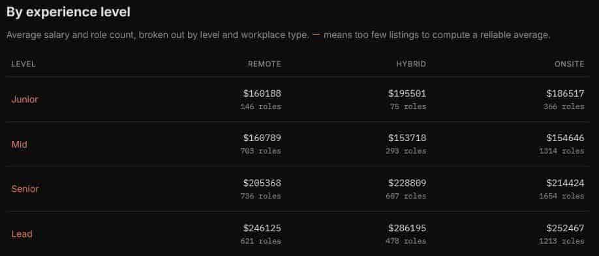The height and width of the screenshot is (256, 599).
Task: Click the 1654 roles count
Action: 562,196
